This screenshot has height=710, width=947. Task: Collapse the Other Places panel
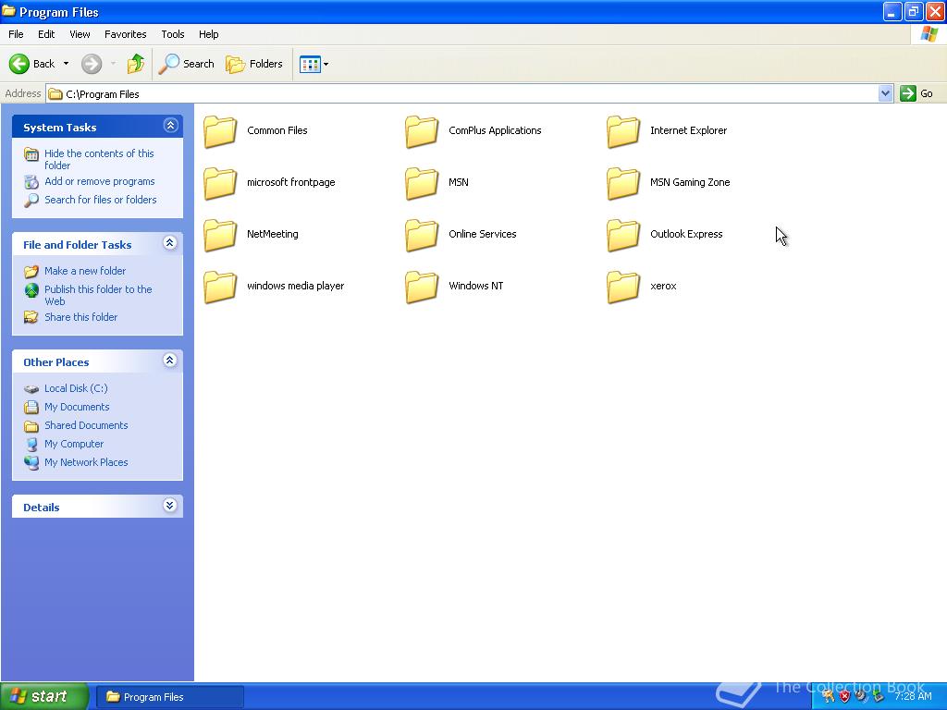click(x=170, y=361)
